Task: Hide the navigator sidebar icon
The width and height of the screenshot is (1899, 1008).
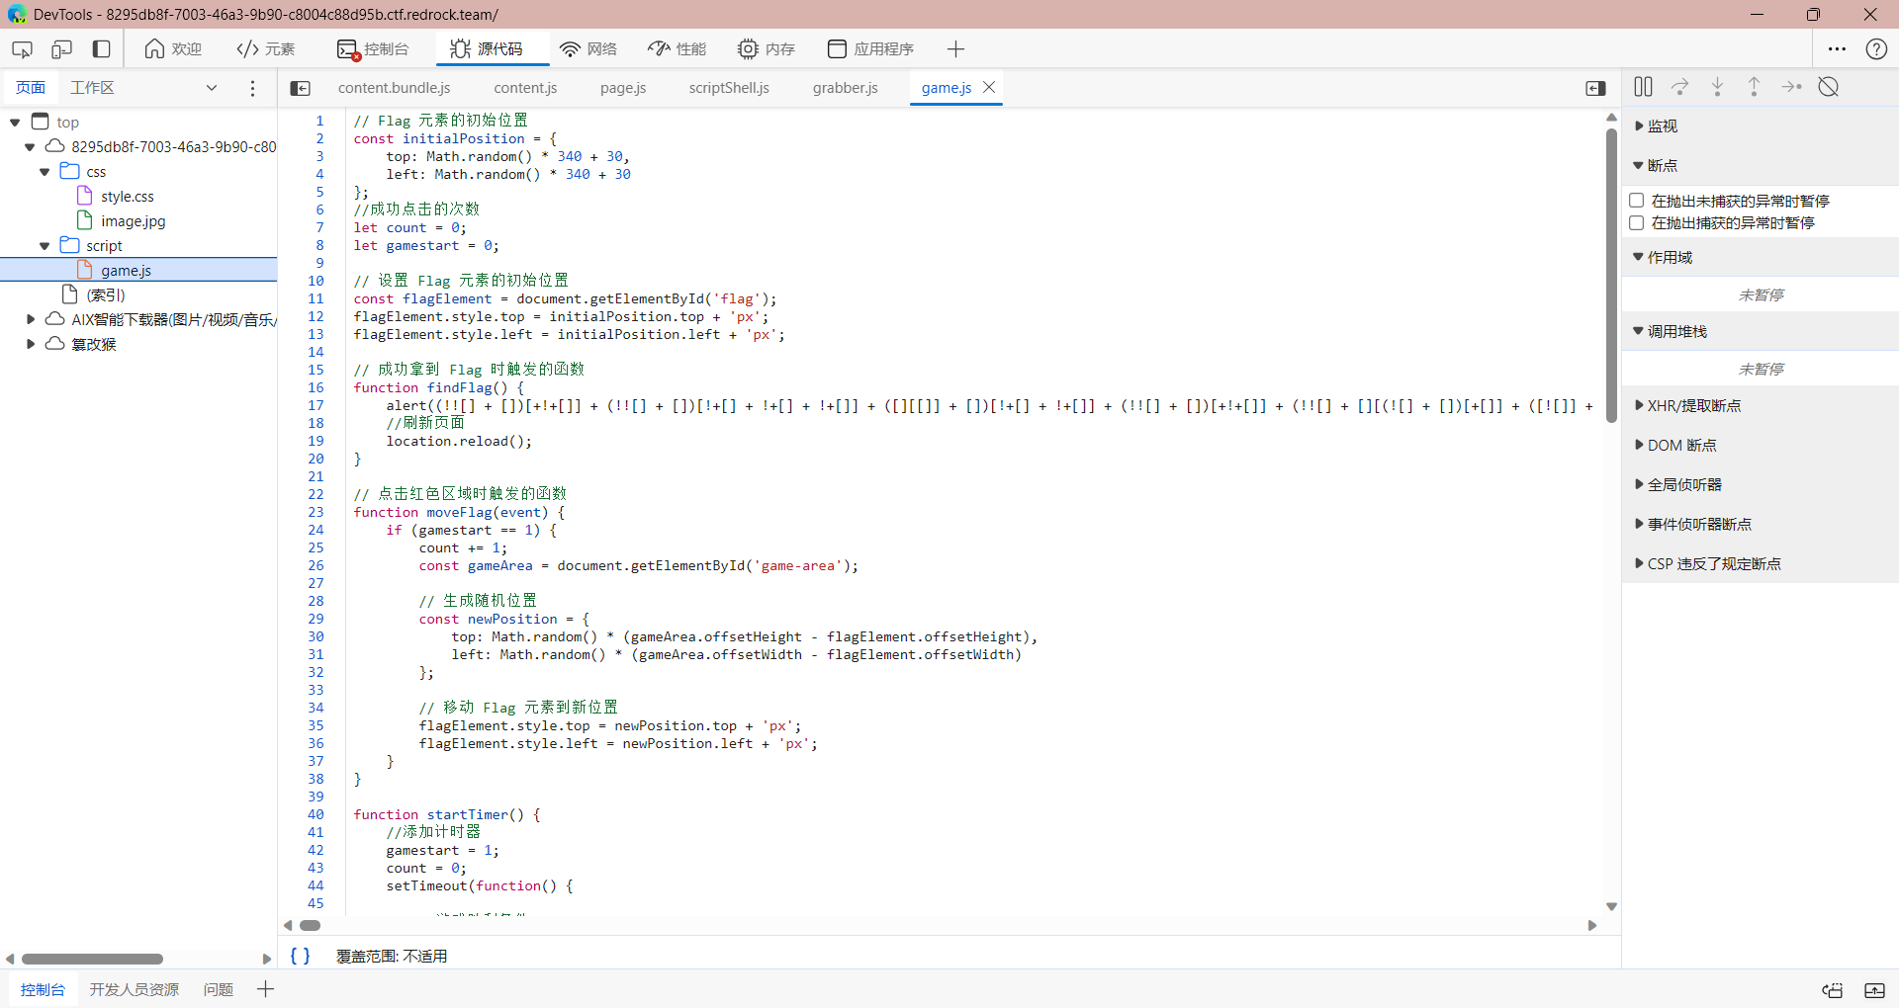Action: point(300,88)
